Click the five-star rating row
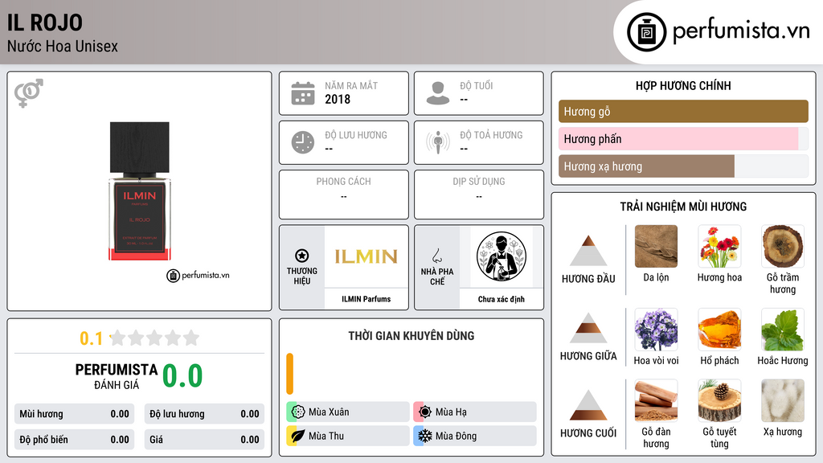The image size is (823, 463). pyautogui.click(x=155, y=338)
